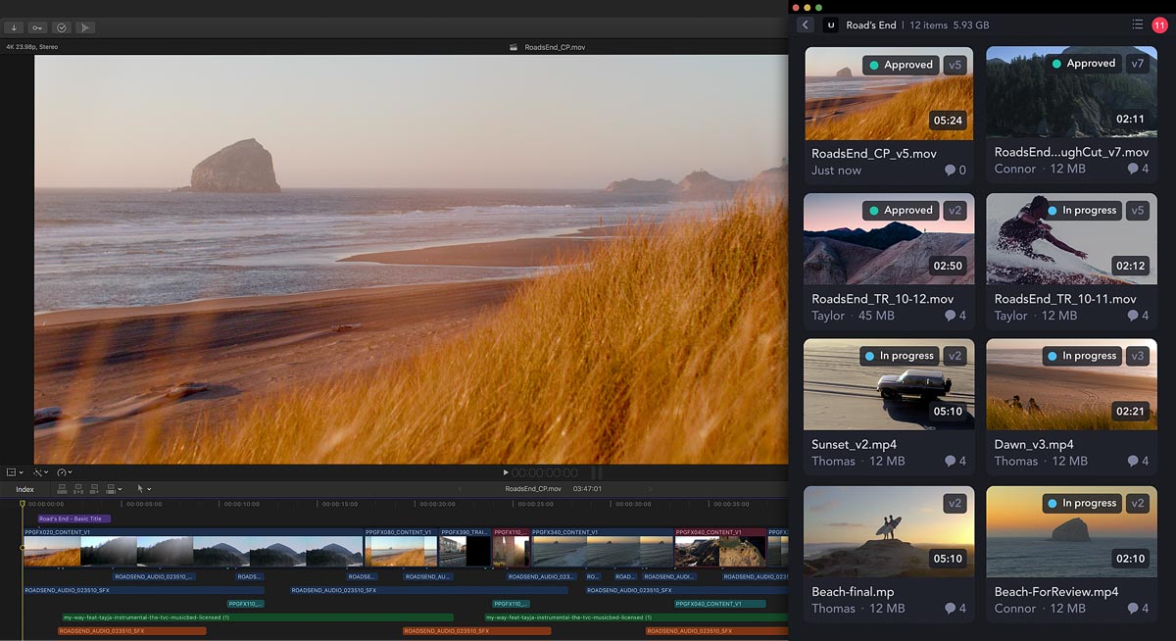Change In progress status on Beach-ForReview.mp4

point(1083,503)
